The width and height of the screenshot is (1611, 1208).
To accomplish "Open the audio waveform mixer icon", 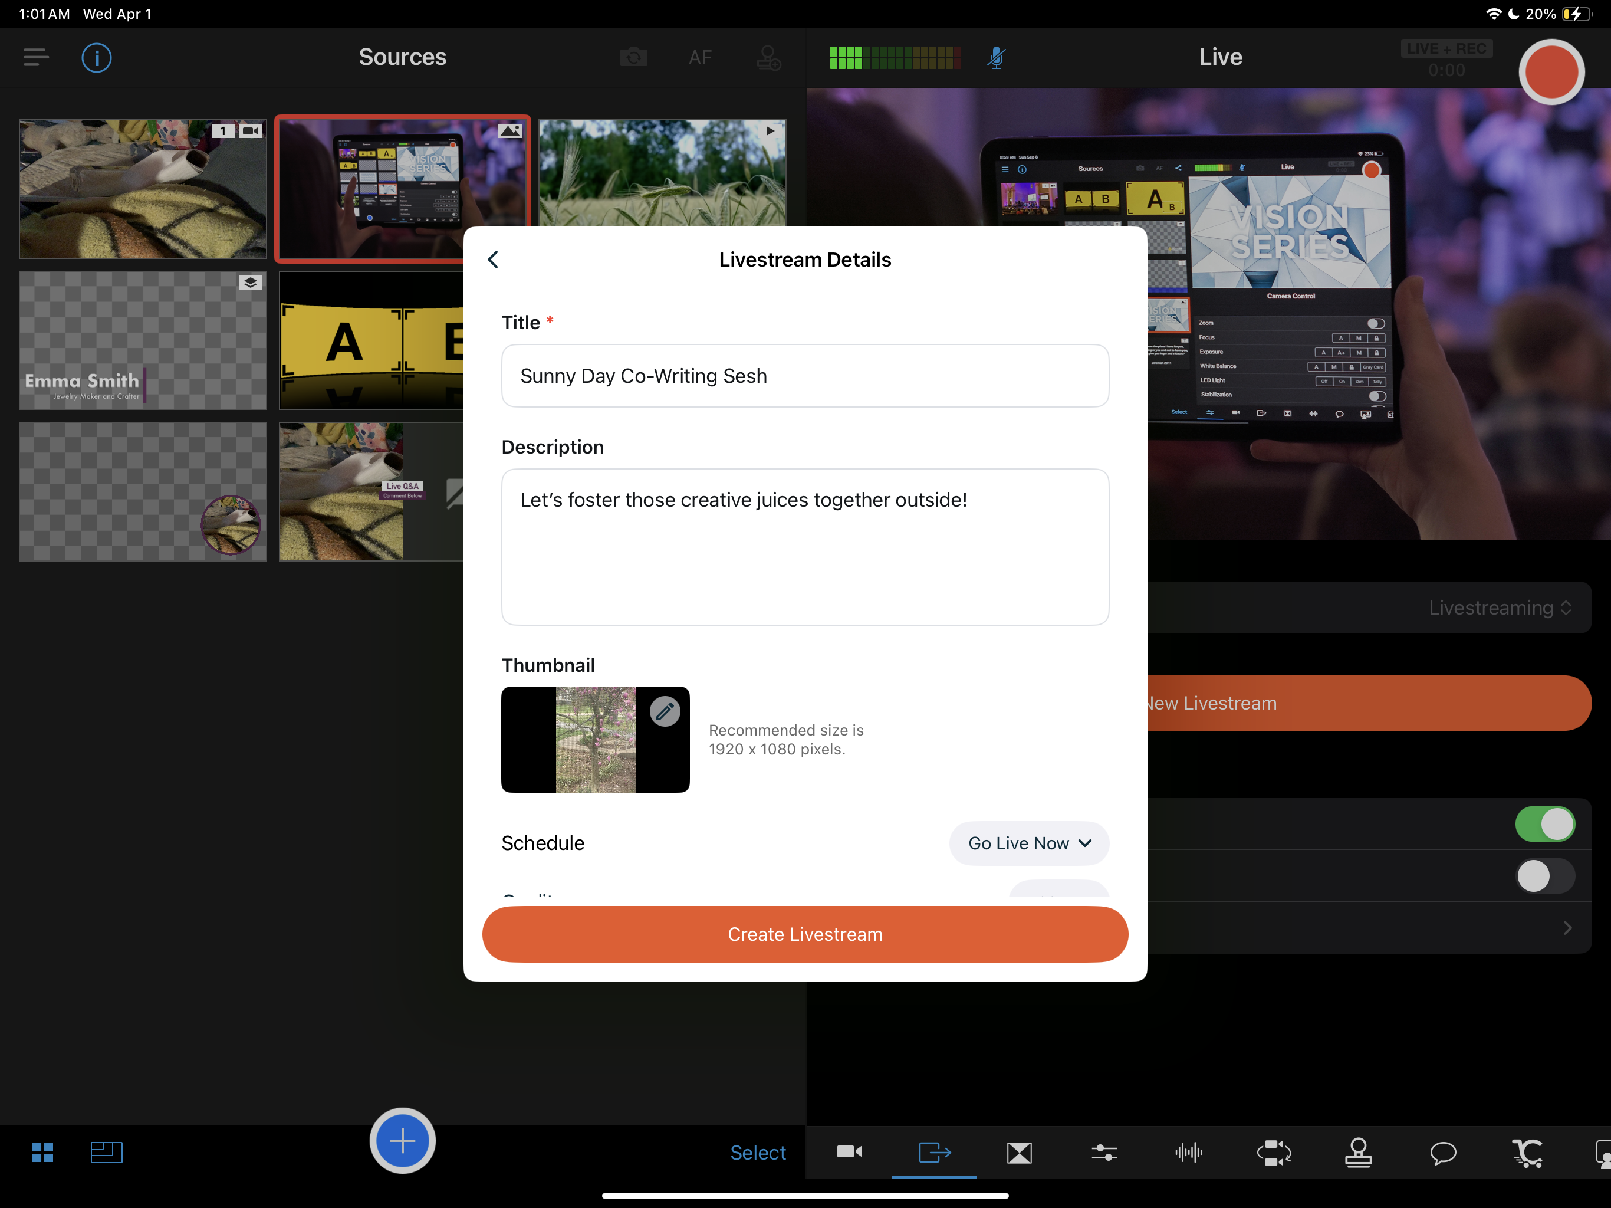I will [x=1188, y=1152].
